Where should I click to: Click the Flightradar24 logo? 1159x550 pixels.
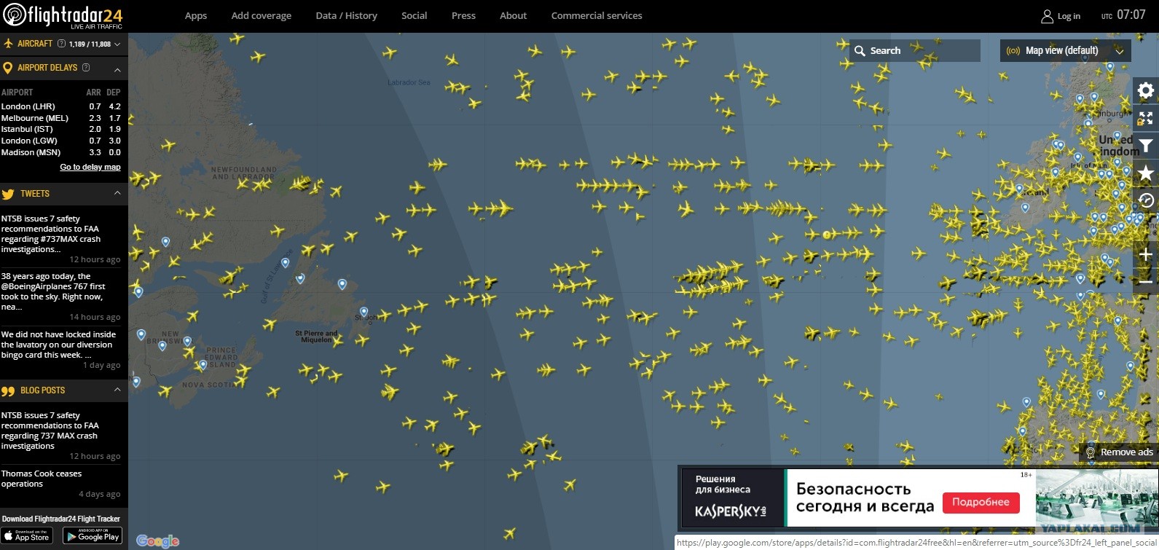pyautogui.click(x=63, y=15)
